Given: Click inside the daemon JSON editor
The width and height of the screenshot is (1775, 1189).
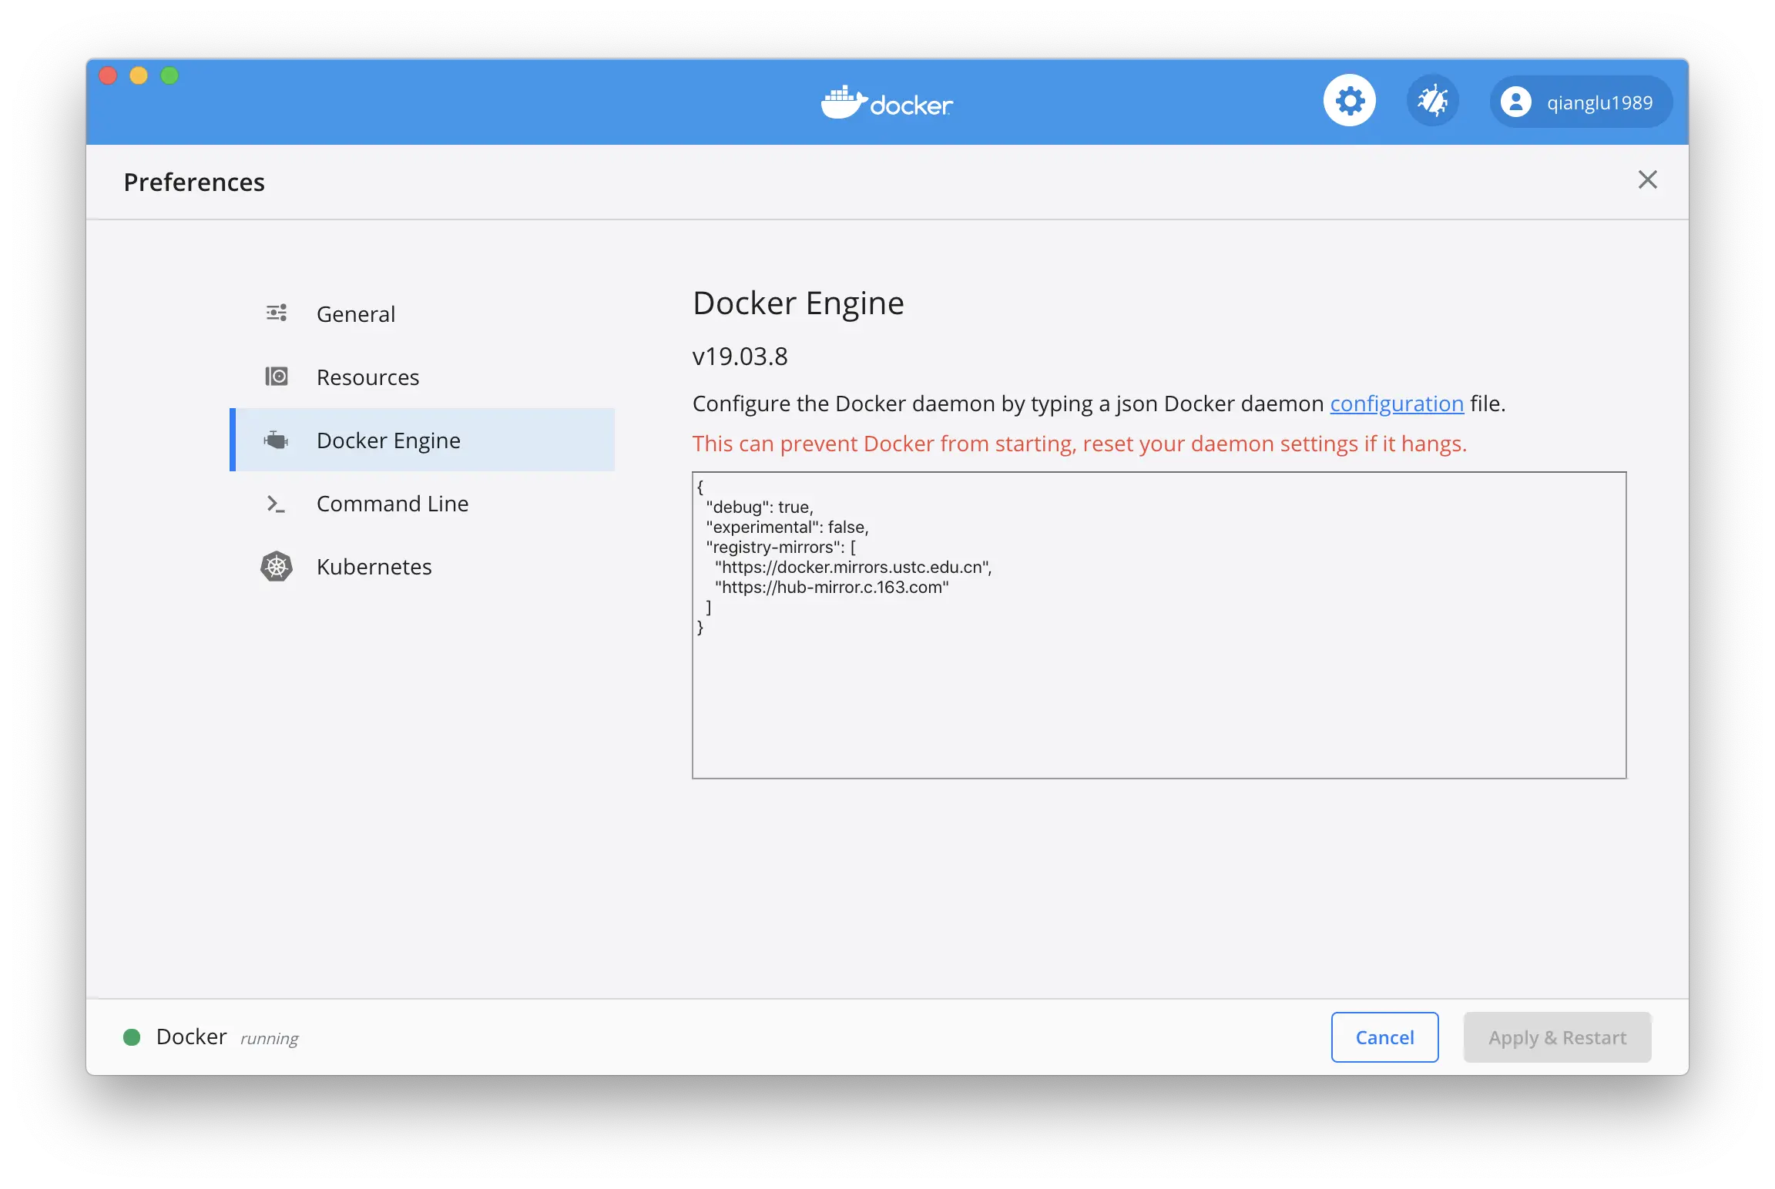Looking at the screenshot, I should click(x=1159, y=693).
